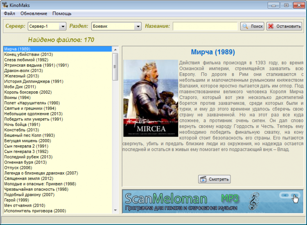The image size is (307, 225).
Task: Open the Помощь menu
Action: 62,13
